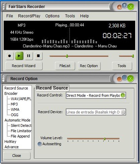Select Advance in the options tree
Viewport: 140px width, 164px height.
pyautogui.click(x=12, y=147)
